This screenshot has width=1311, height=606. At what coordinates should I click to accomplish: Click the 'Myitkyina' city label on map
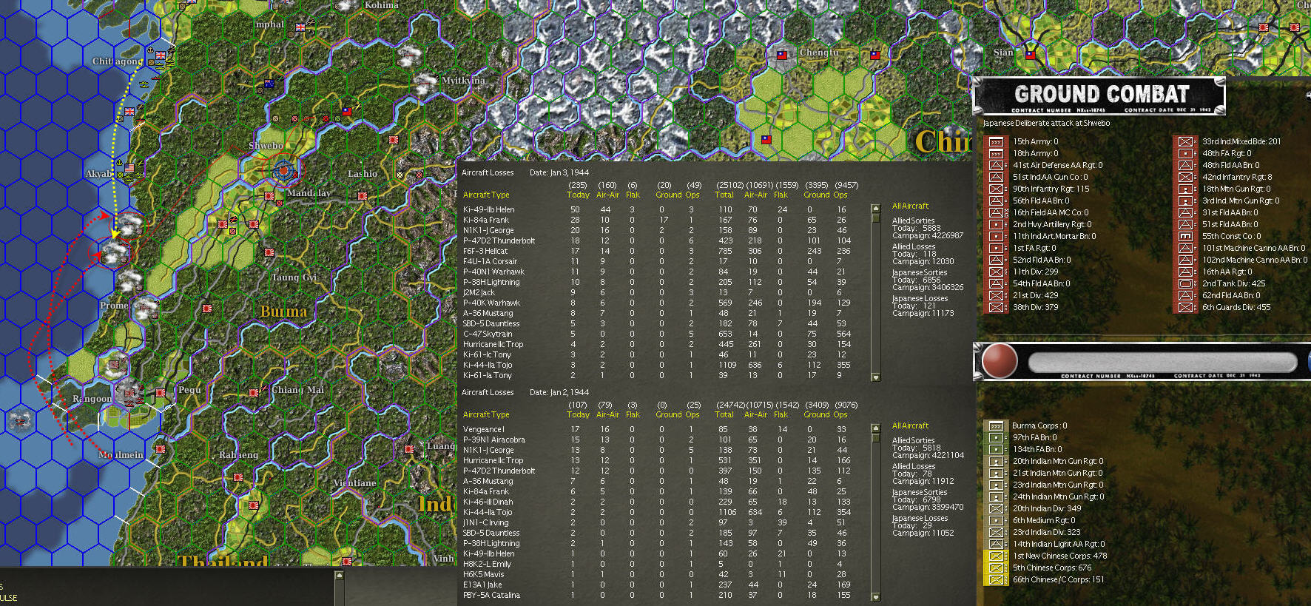463,81
